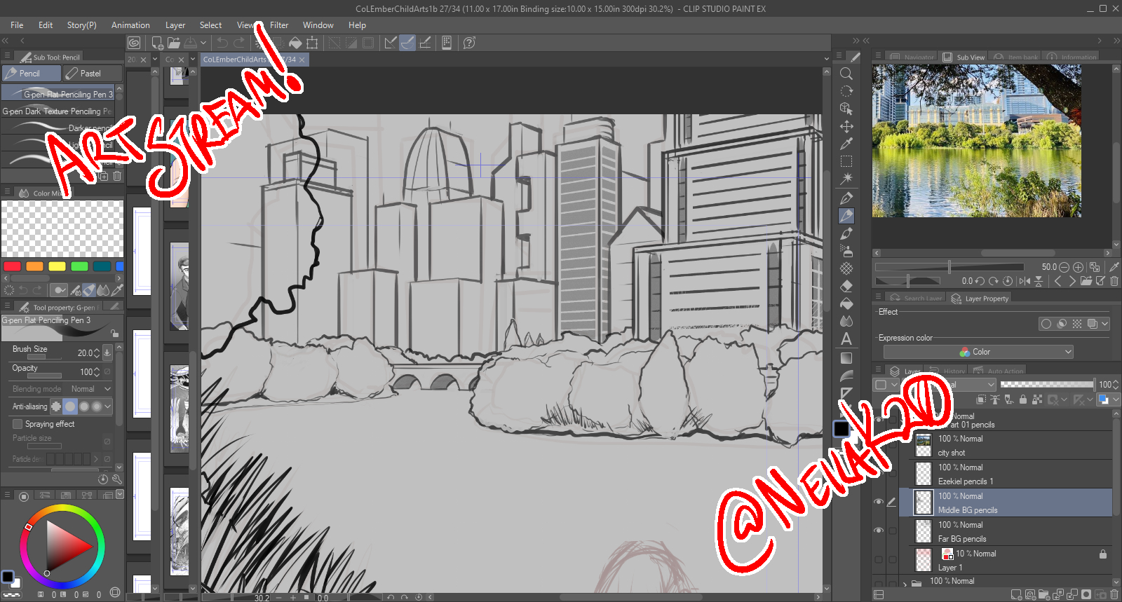
Task: Open the Anti-aliasing options dropdown
Action: 108,406
